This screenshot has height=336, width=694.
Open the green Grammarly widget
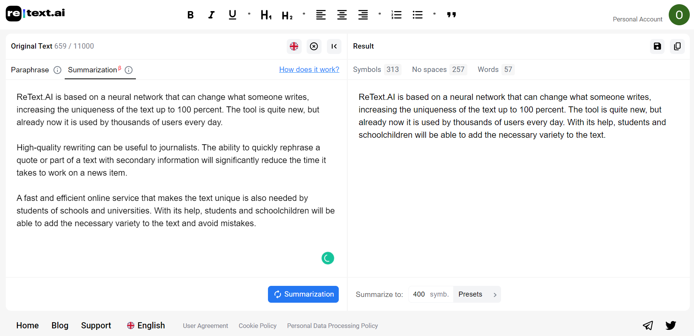(x=328, y=258)
